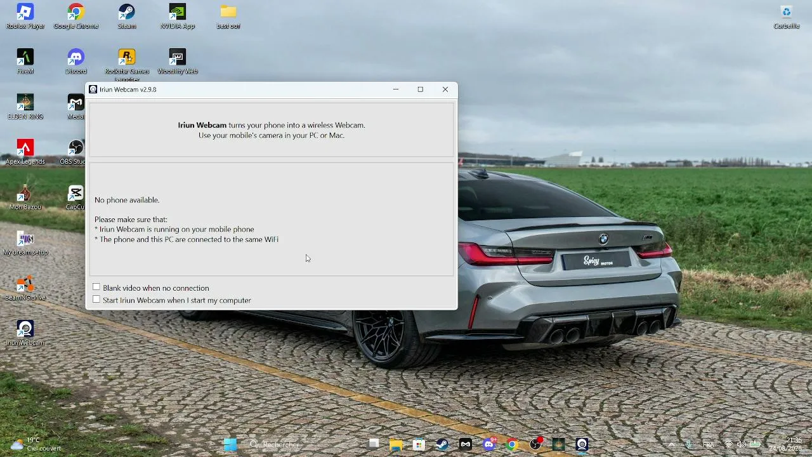Open Roblox Player desktop shortcut

pos(25,17)
